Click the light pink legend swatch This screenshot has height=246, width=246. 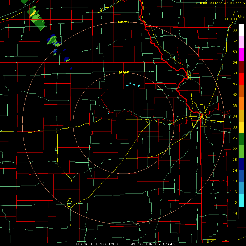[241, 42]
